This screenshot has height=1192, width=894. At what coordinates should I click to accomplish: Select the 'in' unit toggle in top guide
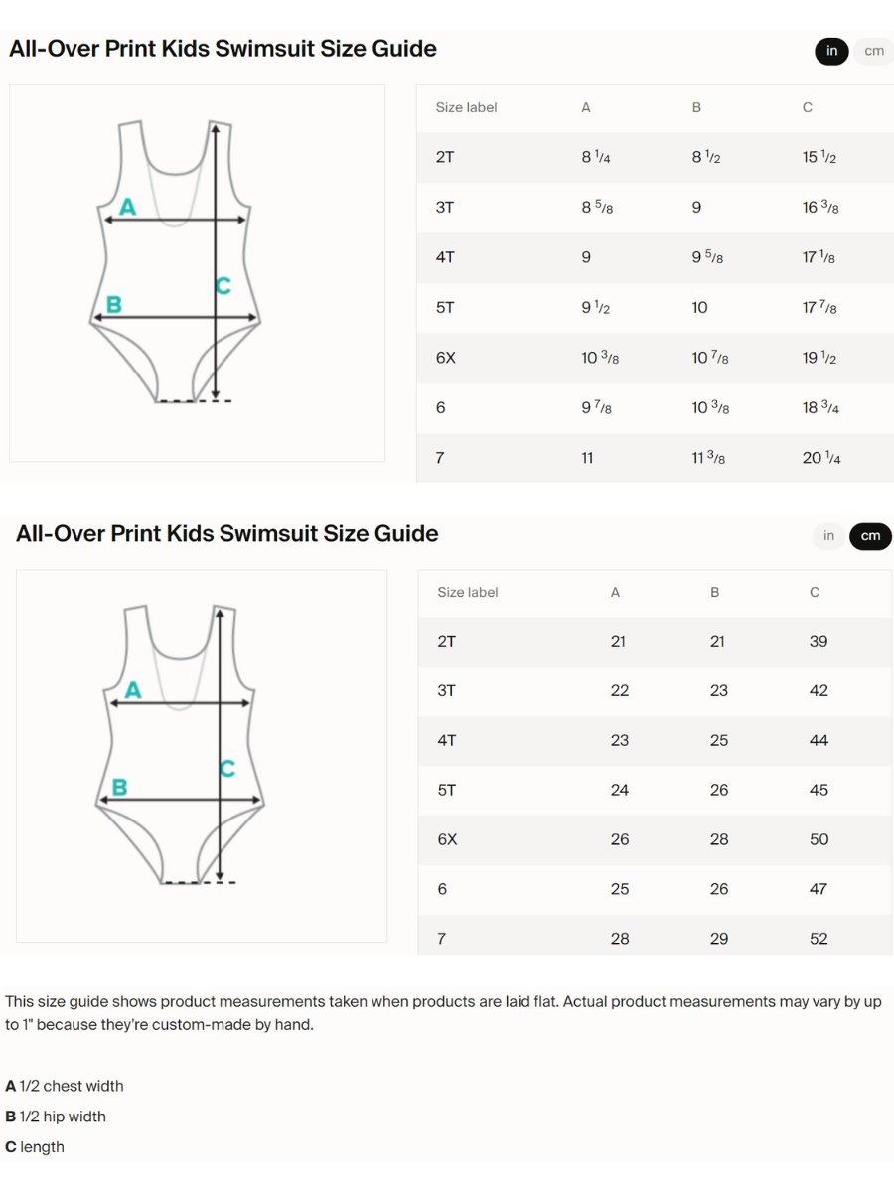point(831,51)
